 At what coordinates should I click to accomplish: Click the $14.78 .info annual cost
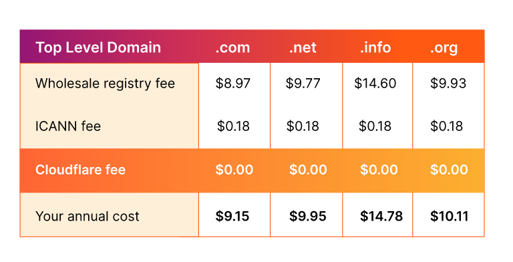[x=381, y=217]
